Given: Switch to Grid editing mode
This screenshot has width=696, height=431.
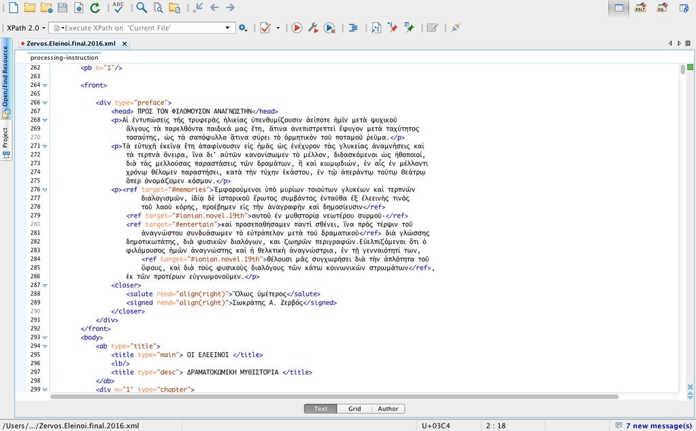Looking at the screenshot, I should [x=354, y=409].
